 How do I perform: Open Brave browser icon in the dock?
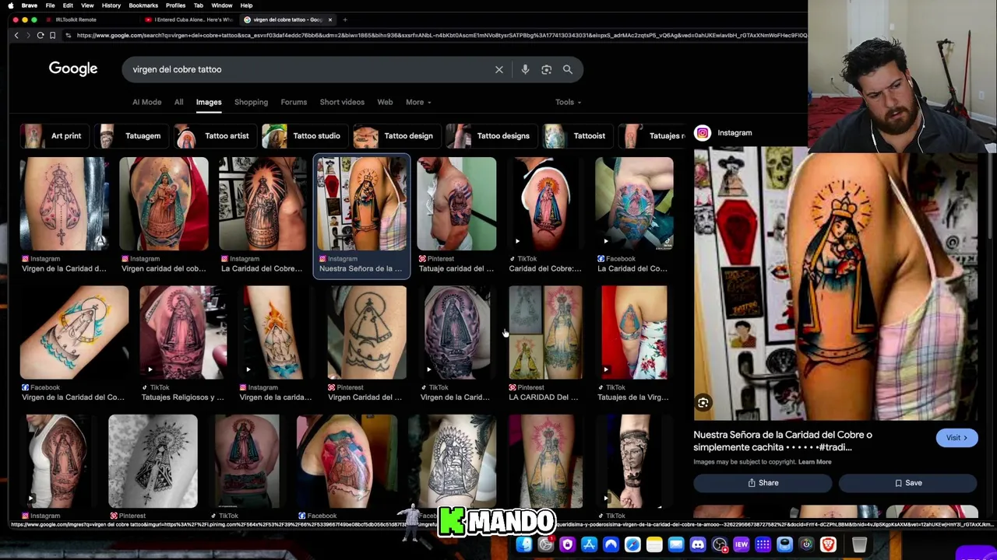tap(828, 545)
